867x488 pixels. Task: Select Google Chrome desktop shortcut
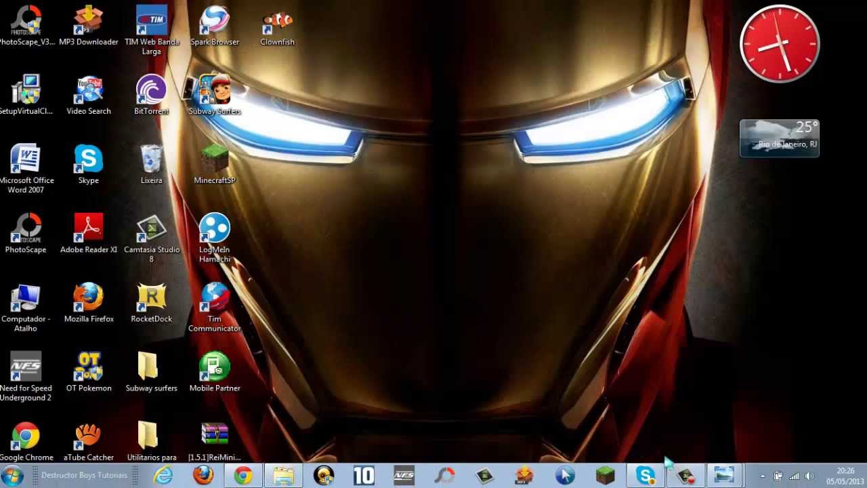point(26,442)
